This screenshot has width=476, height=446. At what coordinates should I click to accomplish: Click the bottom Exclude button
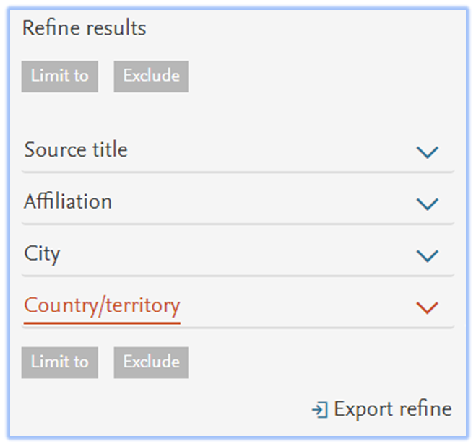(x=151, y=362)
